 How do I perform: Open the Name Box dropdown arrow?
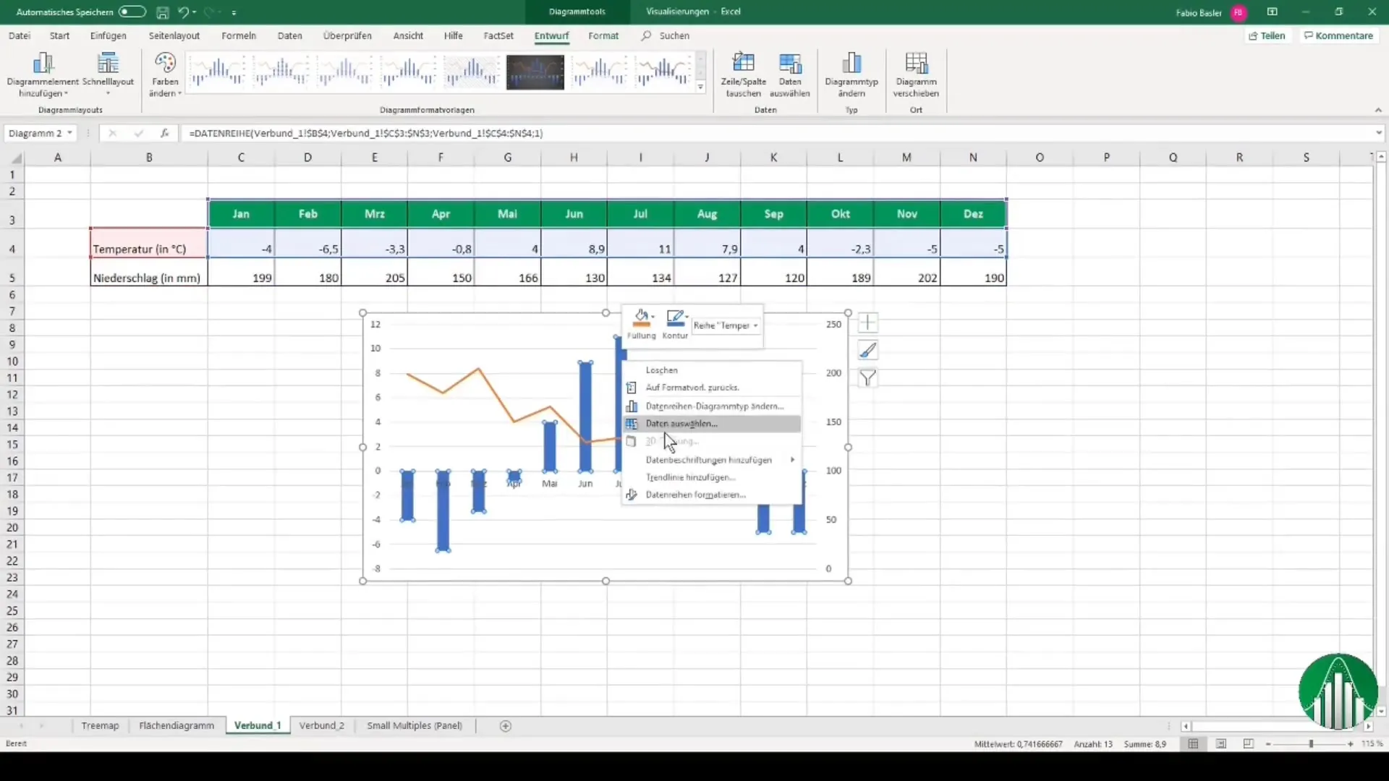(69, 133)
